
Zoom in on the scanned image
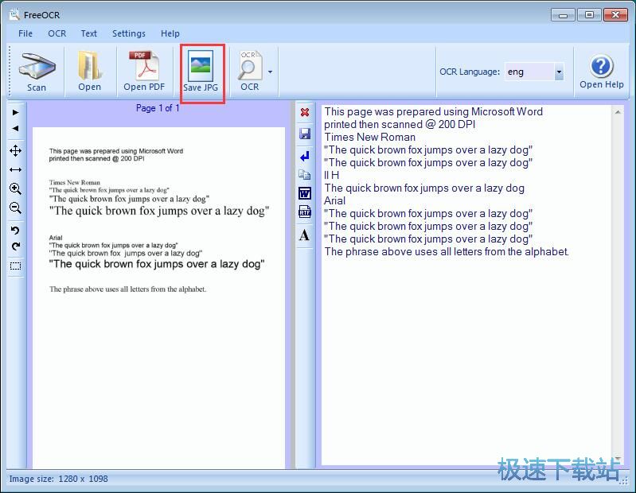click(15, 188)
